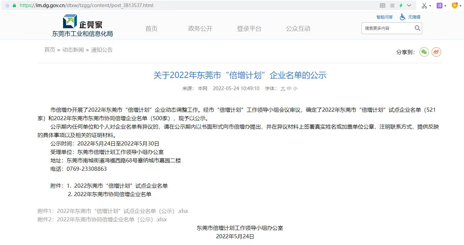Go to 首页 in the breadcrumb
This screenshot has height=245, width=464.
coord(50,50)
